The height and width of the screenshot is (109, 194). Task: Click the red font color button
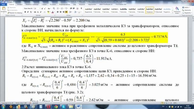click(52, 12)
